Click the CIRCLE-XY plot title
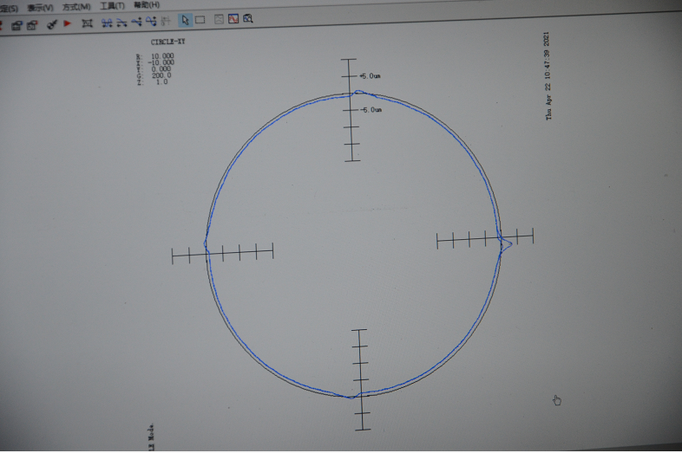682x453 pixels. click(x=167, y=42)
